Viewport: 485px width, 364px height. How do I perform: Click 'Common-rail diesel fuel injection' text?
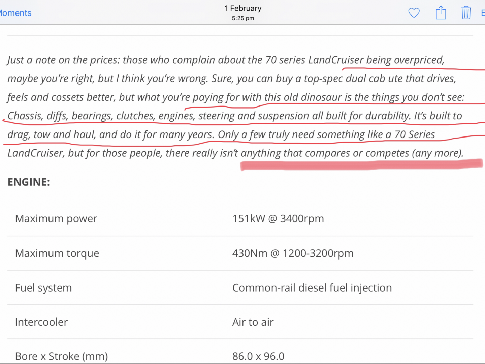click(312, 288)
